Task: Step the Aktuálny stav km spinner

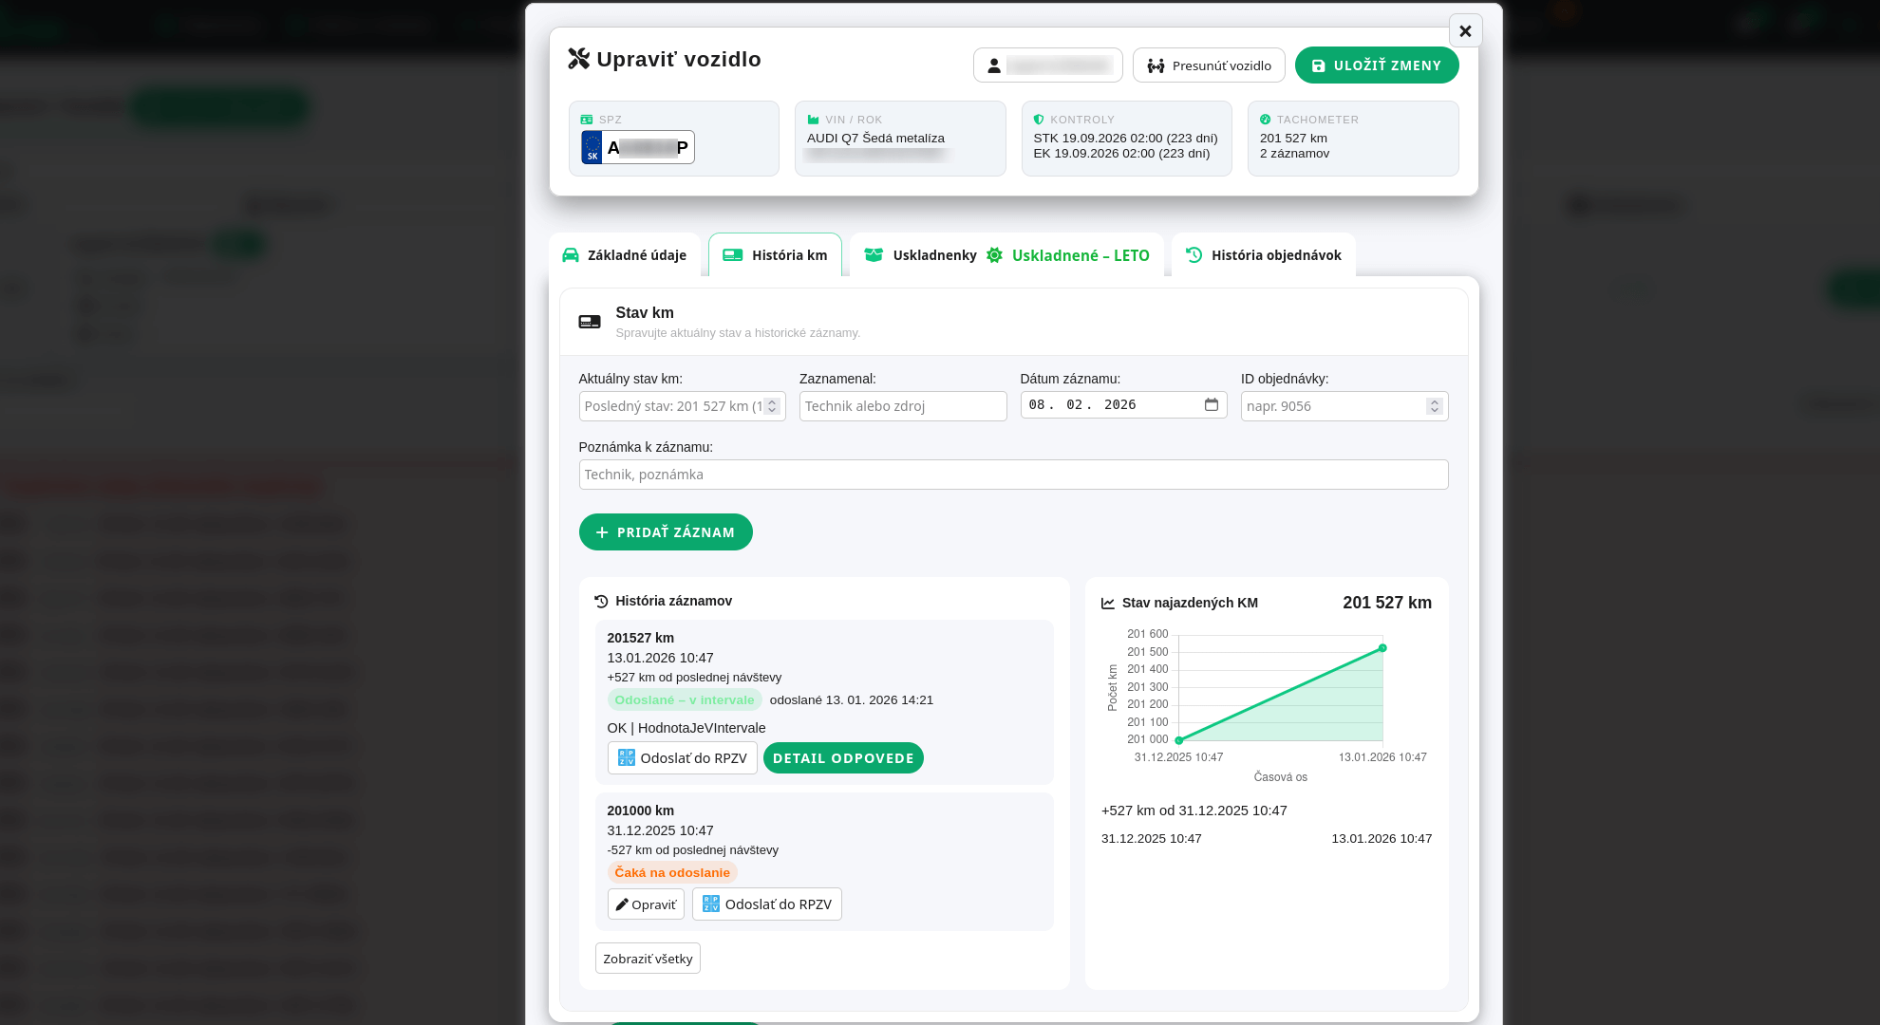Action: (x=772, y=406)
